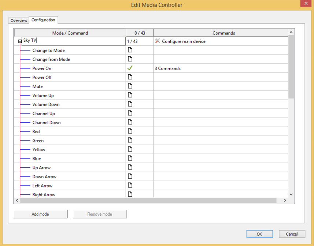Click the horizontal scrollbar right arrow
The width and height of the screenshot is (314, 246).
pyautogui.click(x=285, y=201)
